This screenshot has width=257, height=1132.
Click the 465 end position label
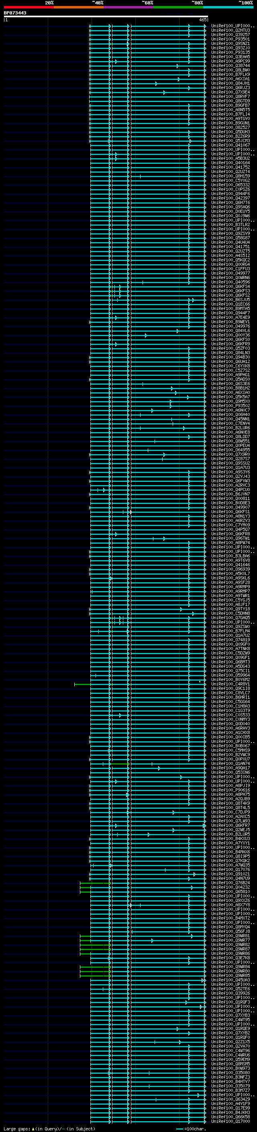tap(202, 20)
